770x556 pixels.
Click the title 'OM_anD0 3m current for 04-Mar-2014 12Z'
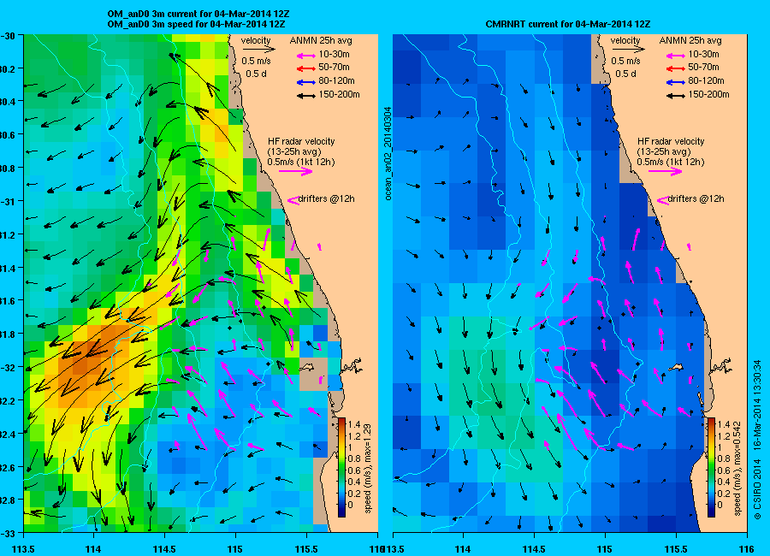198,14
